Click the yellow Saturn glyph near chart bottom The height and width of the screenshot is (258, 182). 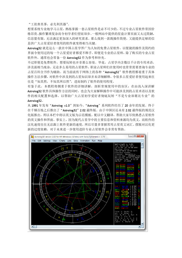72,208
